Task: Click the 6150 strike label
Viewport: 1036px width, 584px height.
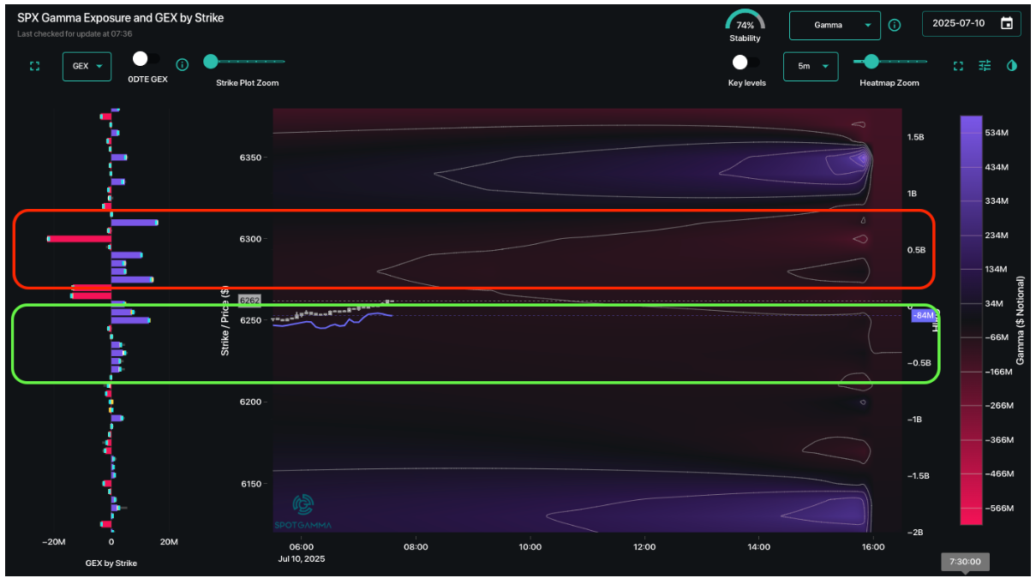Action: pos(249,484)
